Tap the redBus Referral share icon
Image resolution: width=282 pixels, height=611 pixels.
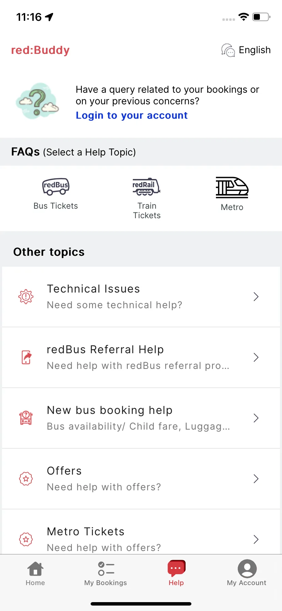[27, 357]
